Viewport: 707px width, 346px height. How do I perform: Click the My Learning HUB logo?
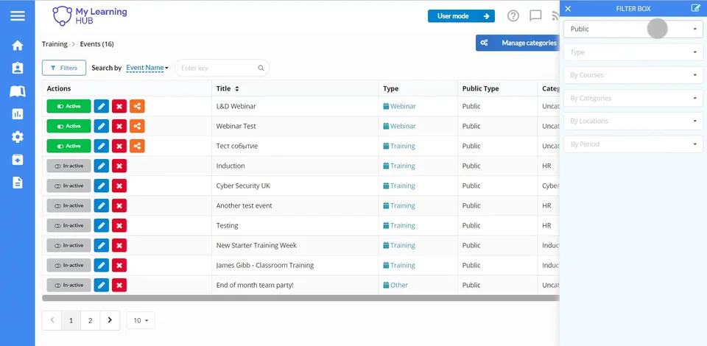click(90, 15)
